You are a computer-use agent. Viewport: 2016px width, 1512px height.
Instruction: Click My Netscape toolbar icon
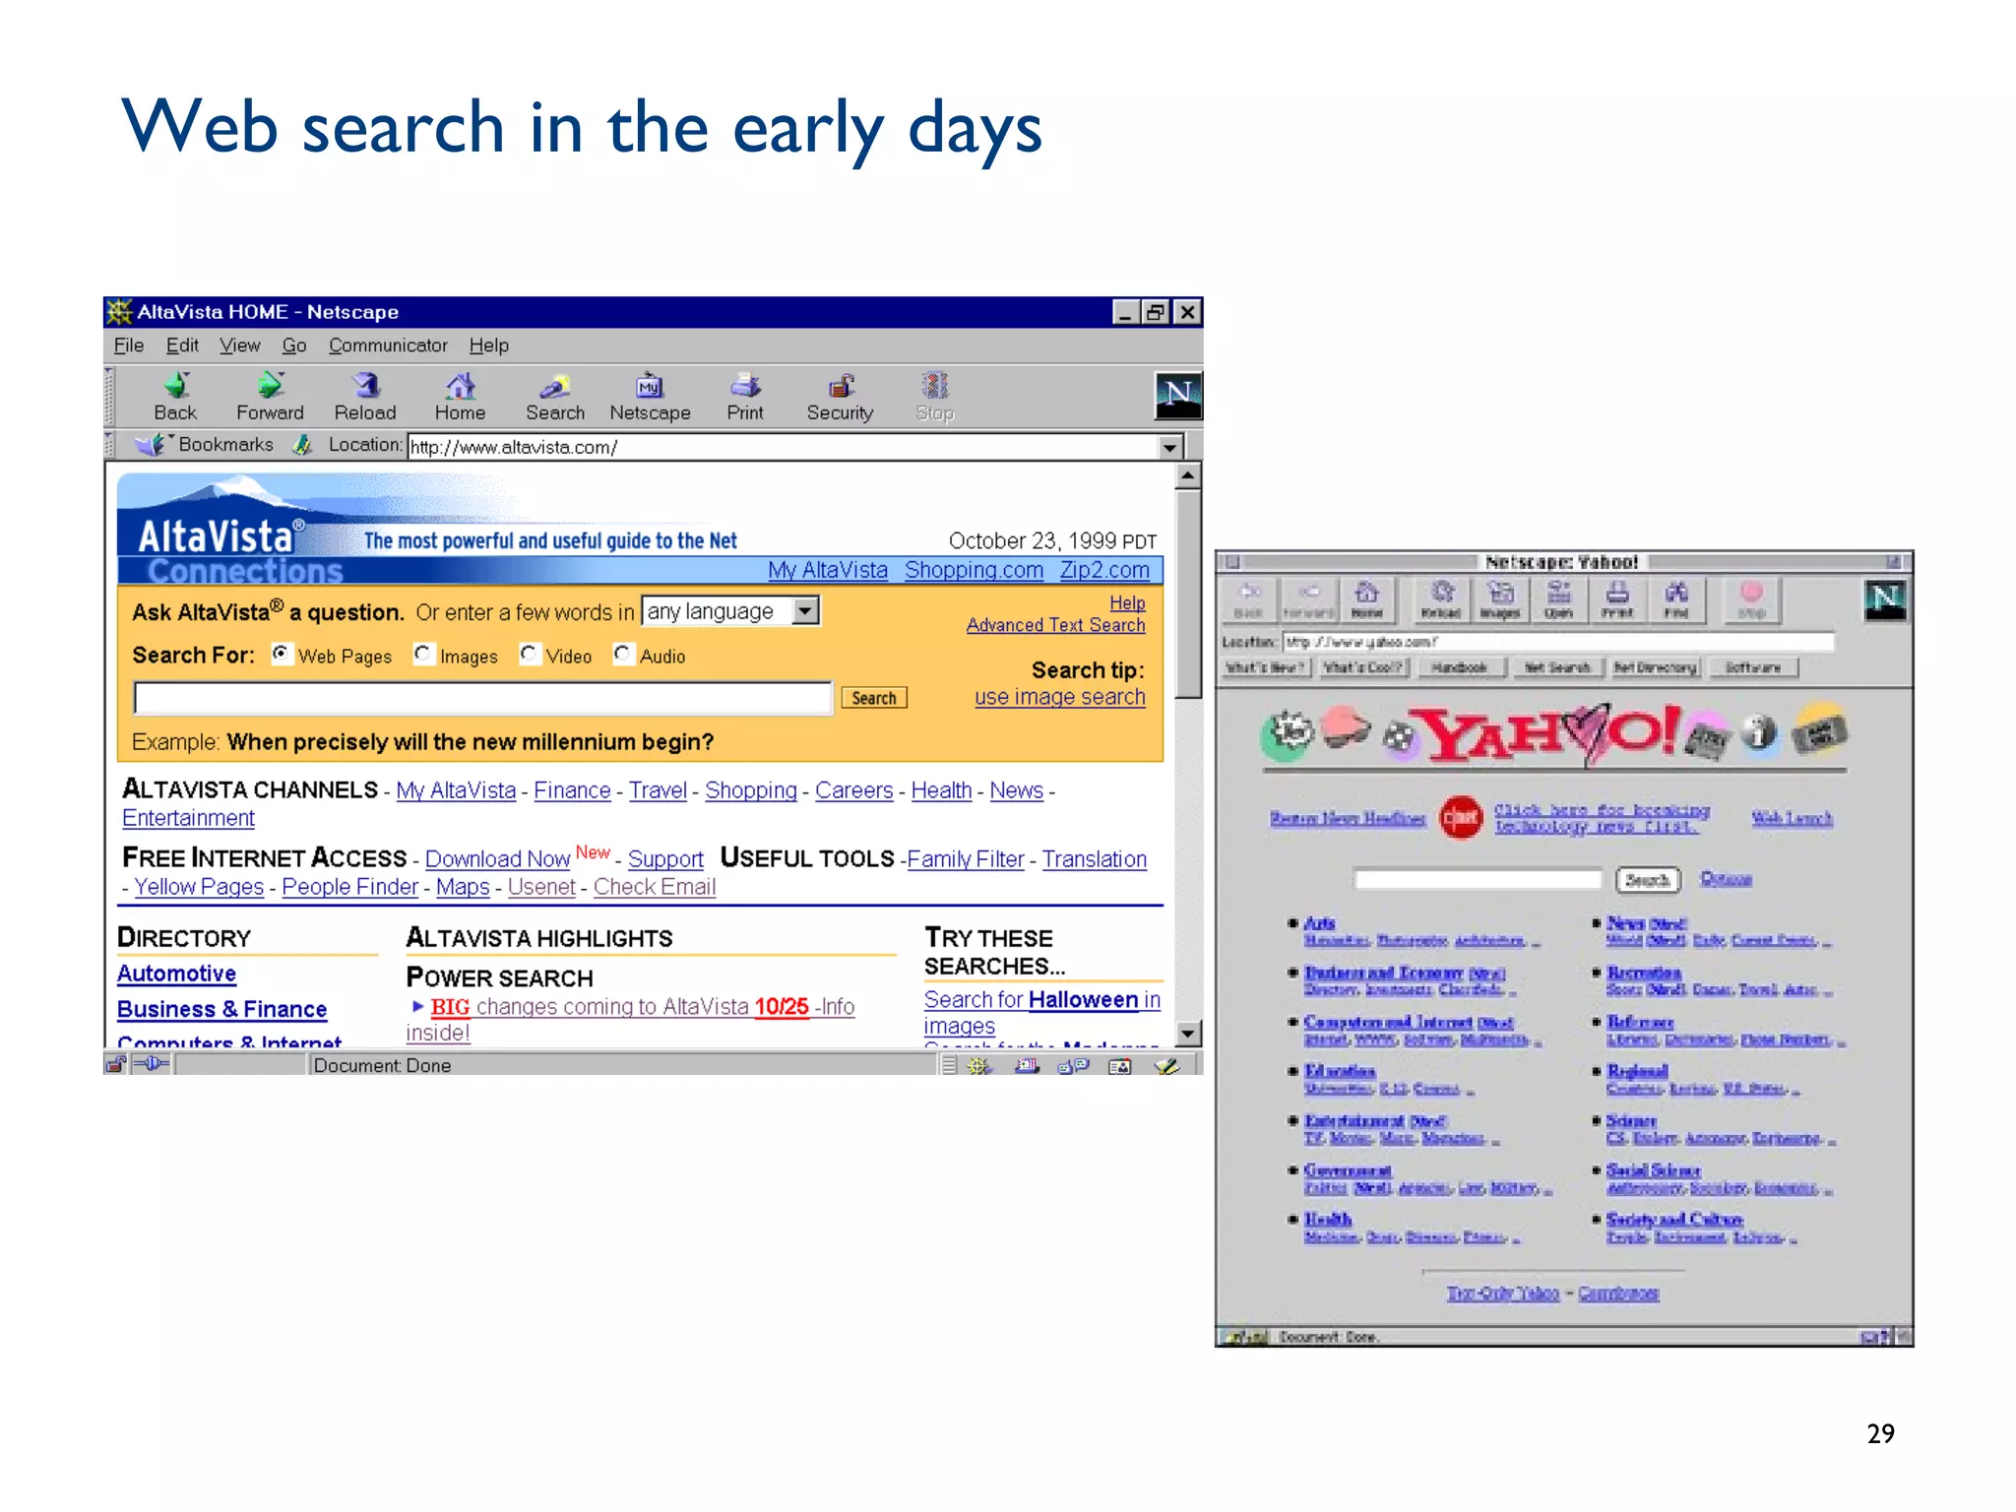(650, 397)
